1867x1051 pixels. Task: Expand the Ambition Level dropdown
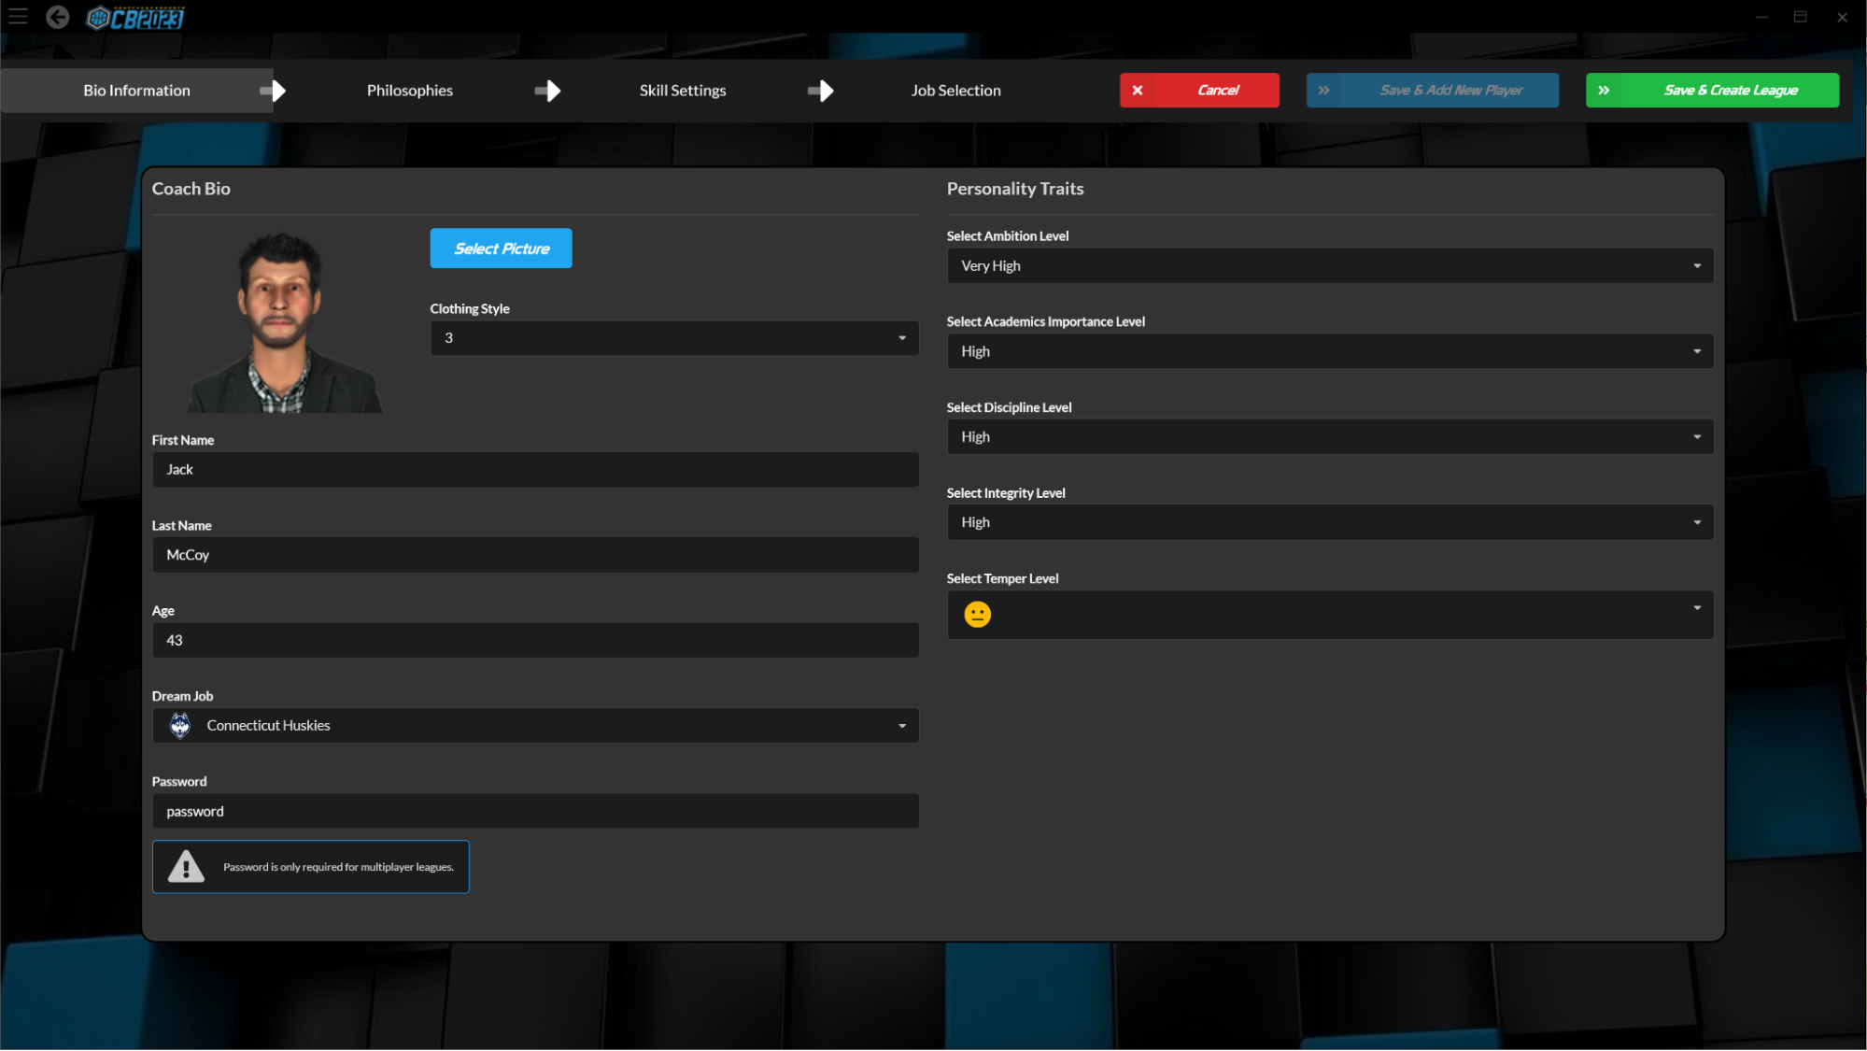coord(1330,266)
